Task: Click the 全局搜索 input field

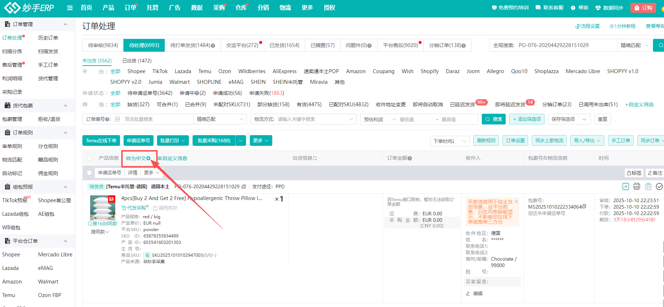Action: coord(566,45)
